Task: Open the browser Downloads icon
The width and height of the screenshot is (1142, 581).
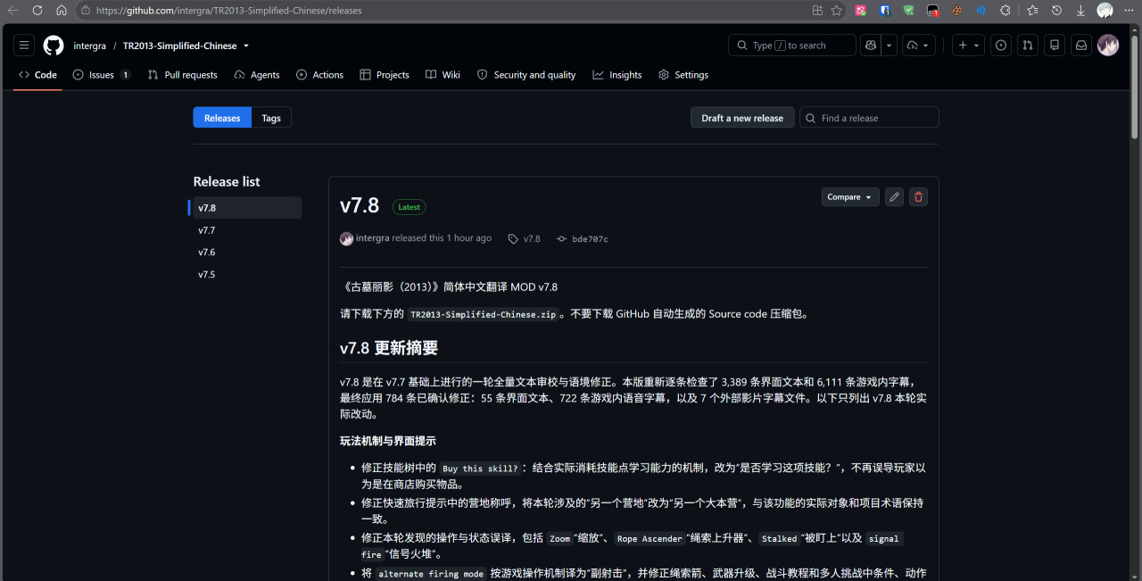Action: [1080, 11]
